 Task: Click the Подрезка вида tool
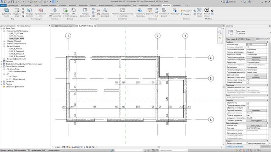[17, 12]
